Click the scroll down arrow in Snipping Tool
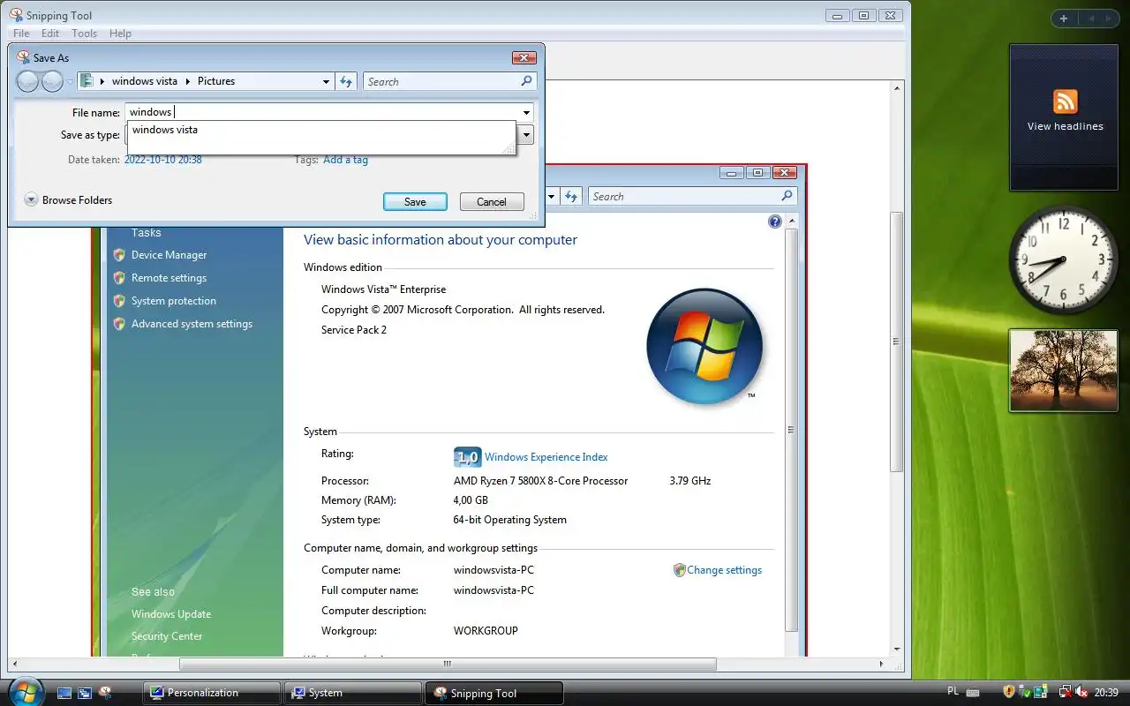This screenshot has height=706, width=1130. point(897,650)
